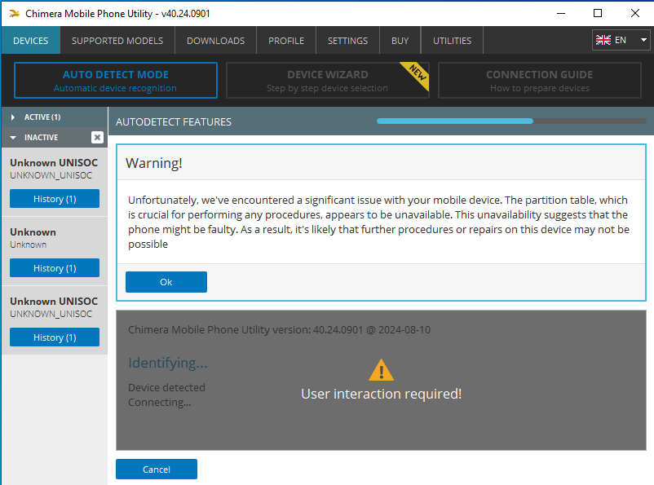Click the Chimera app logo in title bar
Image resolution: width=654 pixels, height=485 pixels.
[14, 13]
